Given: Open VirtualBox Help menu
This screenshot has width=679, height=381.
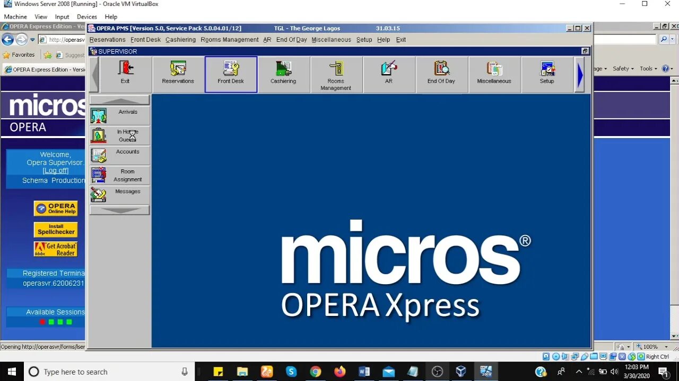Looking at the screenshot, I should 111,17.
